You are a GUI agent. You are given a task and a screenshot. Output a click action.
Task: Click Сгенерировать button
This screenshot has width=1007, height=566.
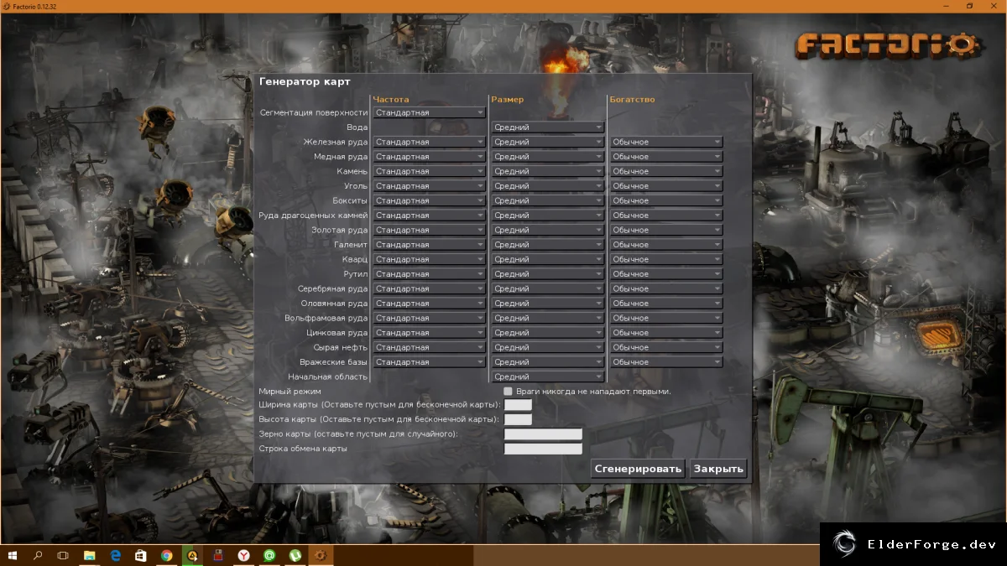click(x=638, y=469)
